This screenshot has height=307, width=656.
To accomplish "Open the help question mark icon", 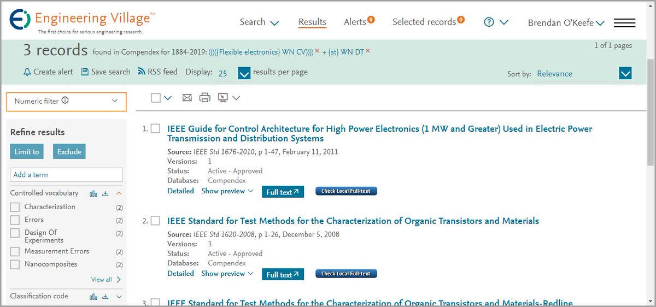I will [x=489, y=22].
